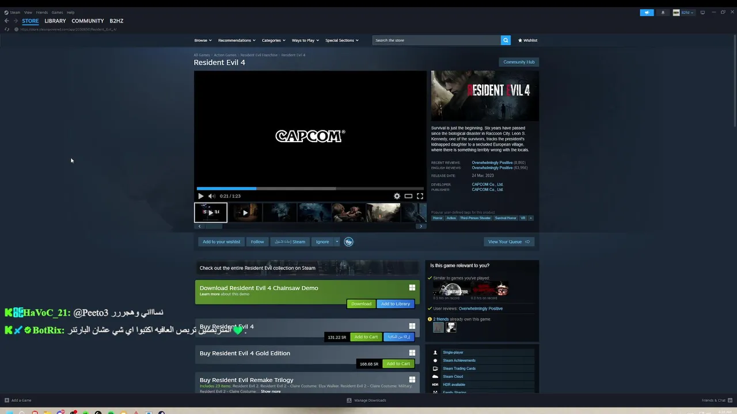
Task: Open the STORE tab
Action: (31, 21)
